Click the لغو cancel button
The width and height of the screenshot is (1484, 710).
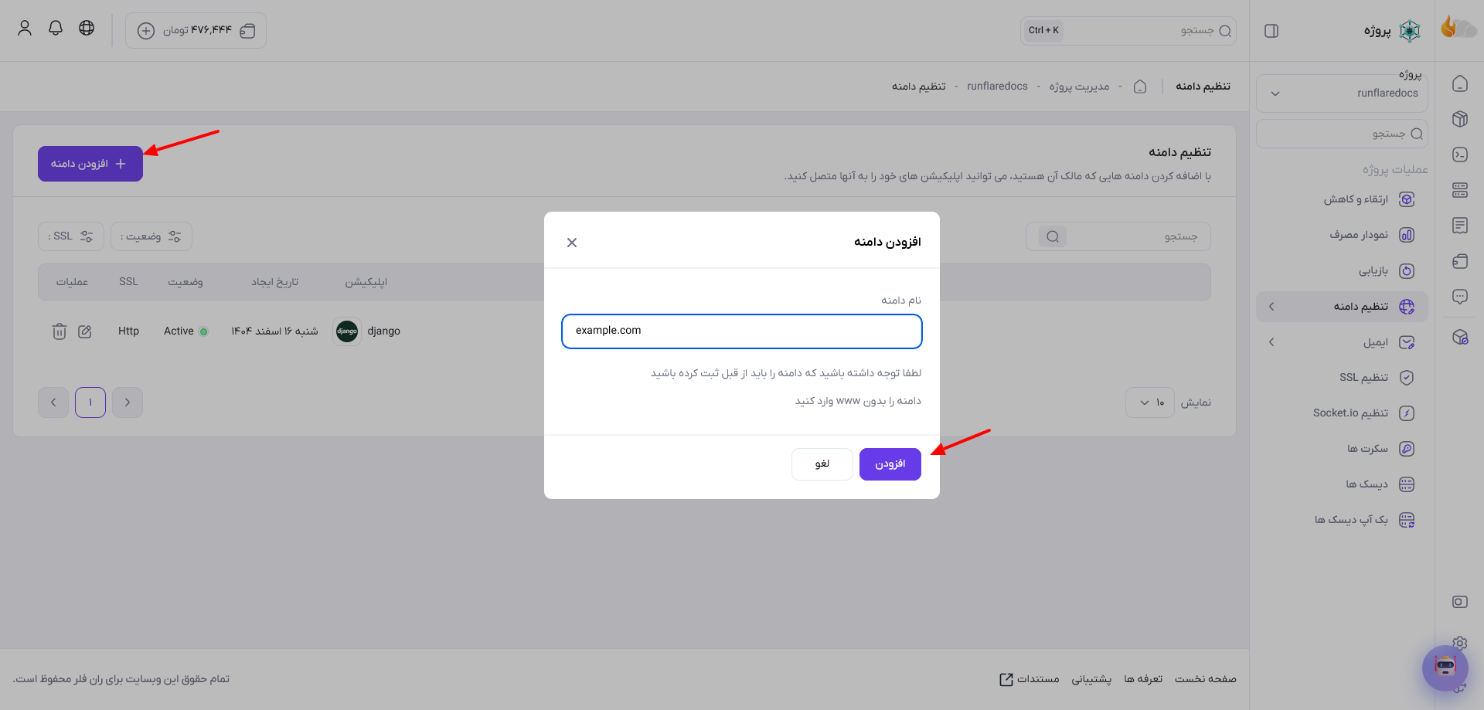pyautogui.click(x=822, y=464)
